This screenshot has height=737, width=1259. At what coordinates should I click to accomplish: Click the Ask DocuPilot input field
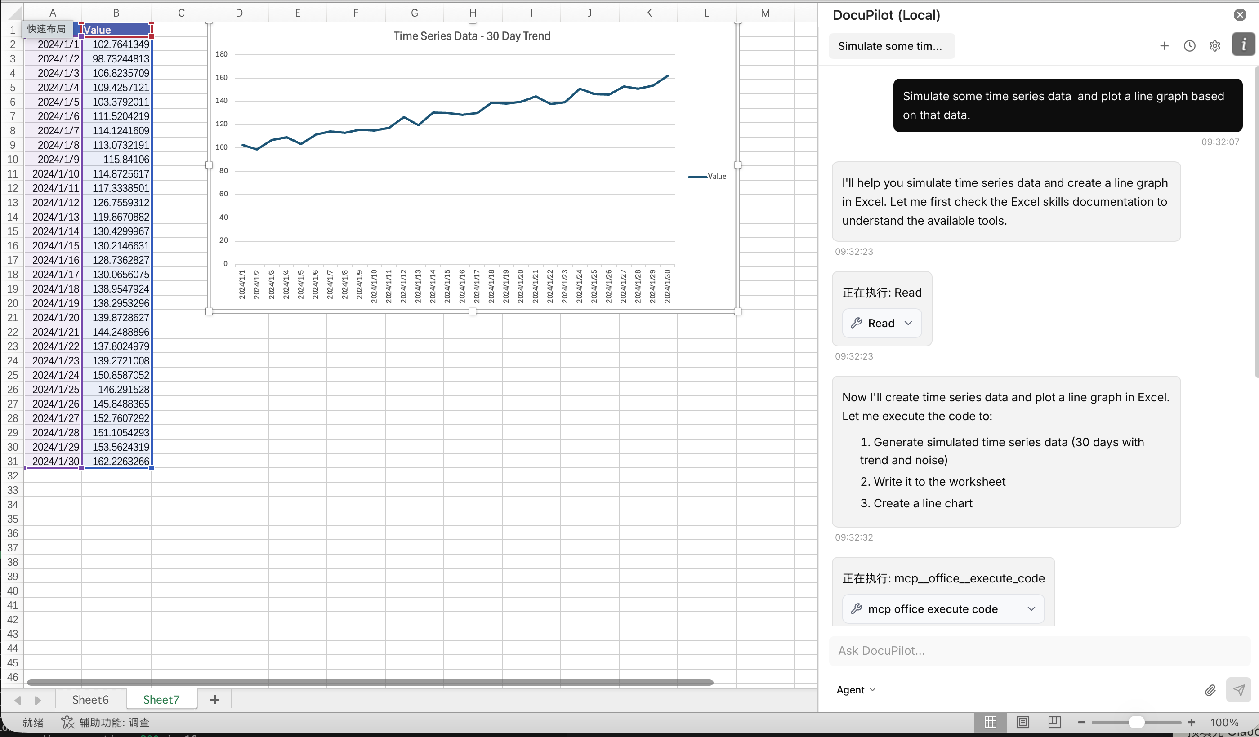pos(1039,651)
